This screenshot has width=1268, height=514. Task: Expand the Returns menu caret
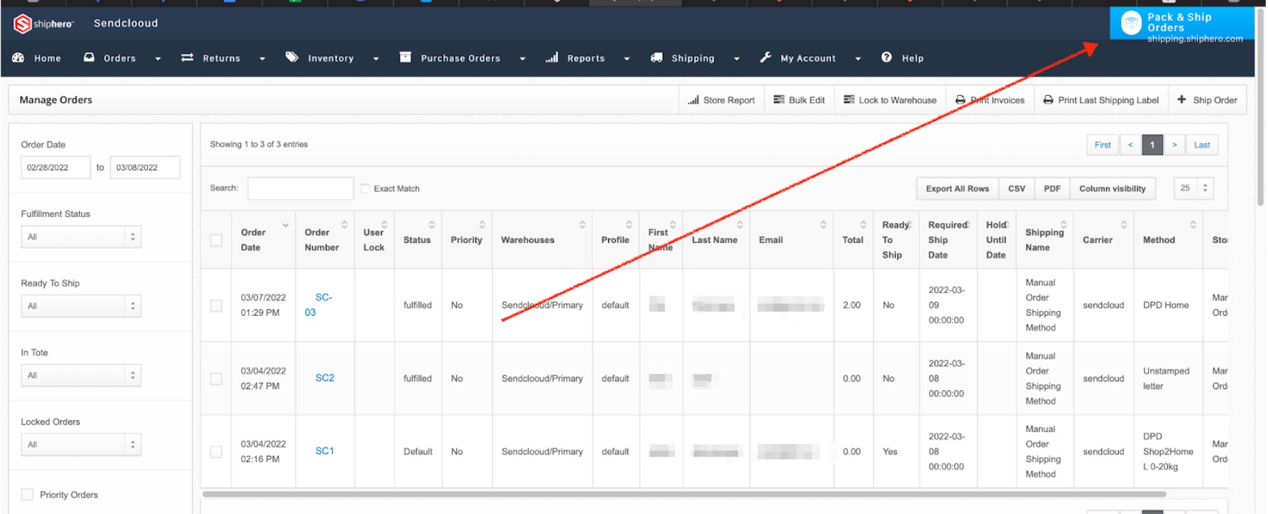click(262, 59)
